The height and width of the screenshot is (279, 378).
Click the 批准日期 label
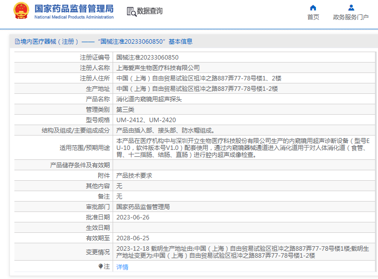pyautogui.click(x=98, y=217)
